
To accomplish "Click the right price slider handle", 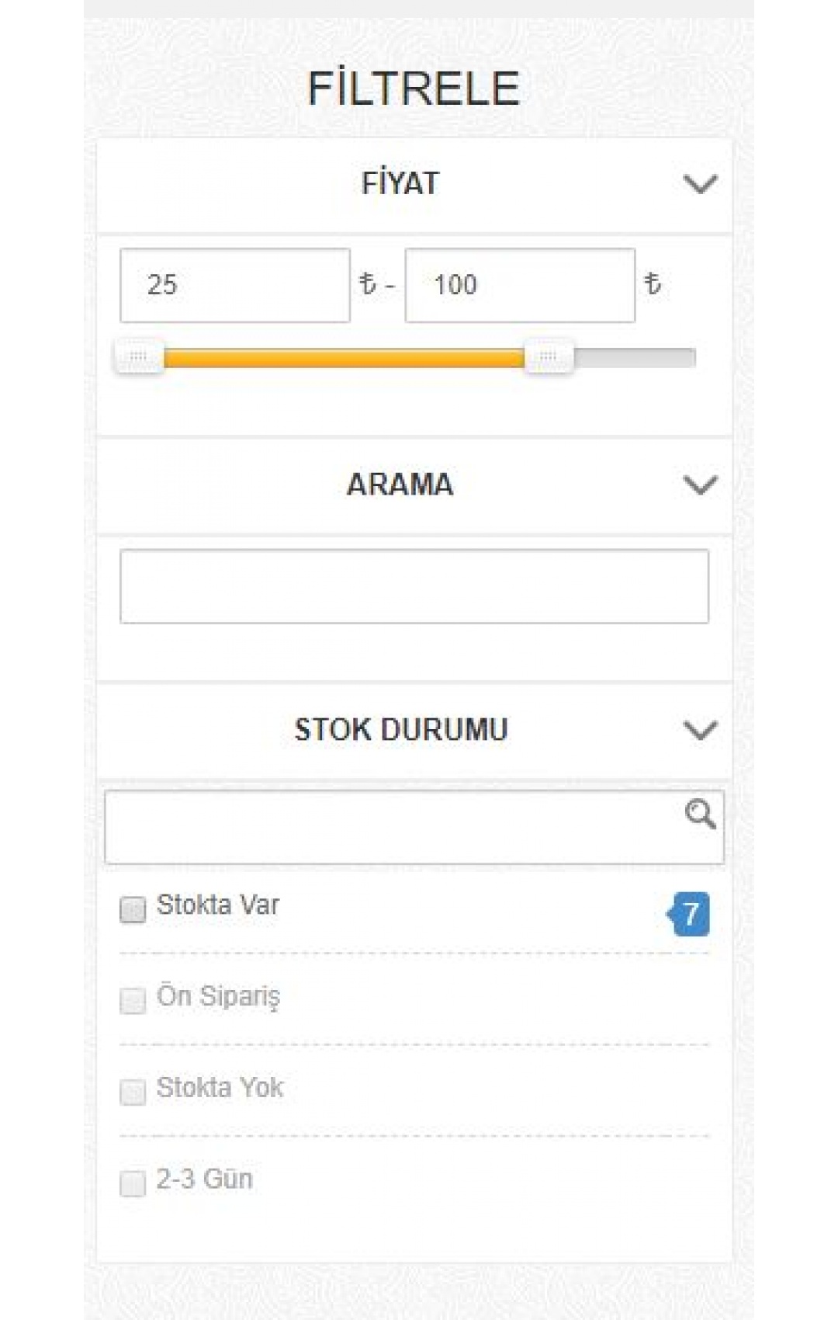I will click(549, 357).
